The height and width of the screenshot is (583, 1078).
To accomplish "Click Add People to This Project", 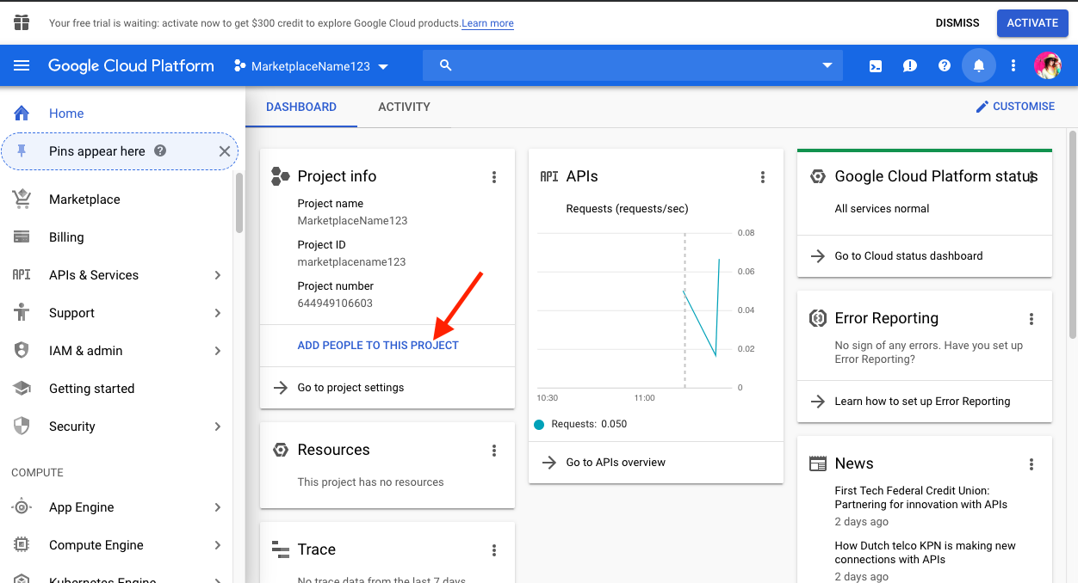I will tap(378, 346).
